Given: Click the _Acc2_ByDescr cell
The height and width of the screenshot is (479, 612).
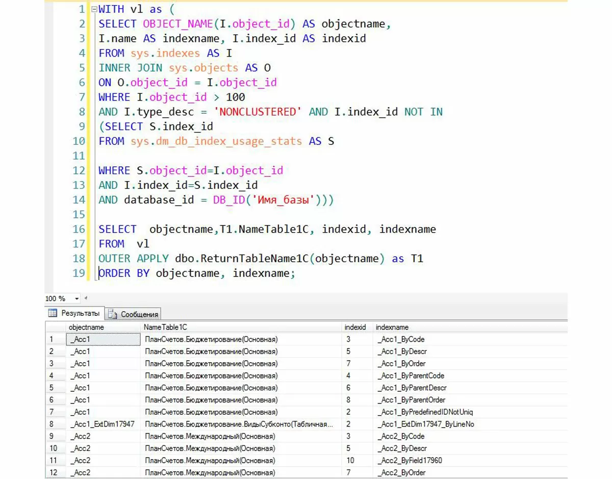Looking at the screenshot, I should tap(469, 448).
